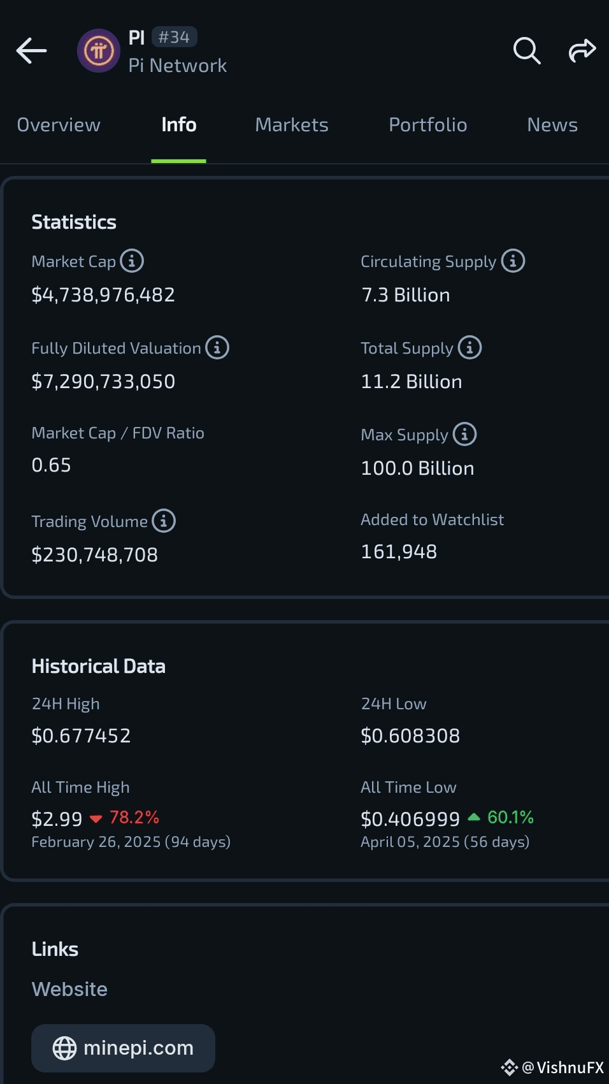Open the Markets tab
This screenshot has width=609, height=1084.
click(x=292, y=125)
